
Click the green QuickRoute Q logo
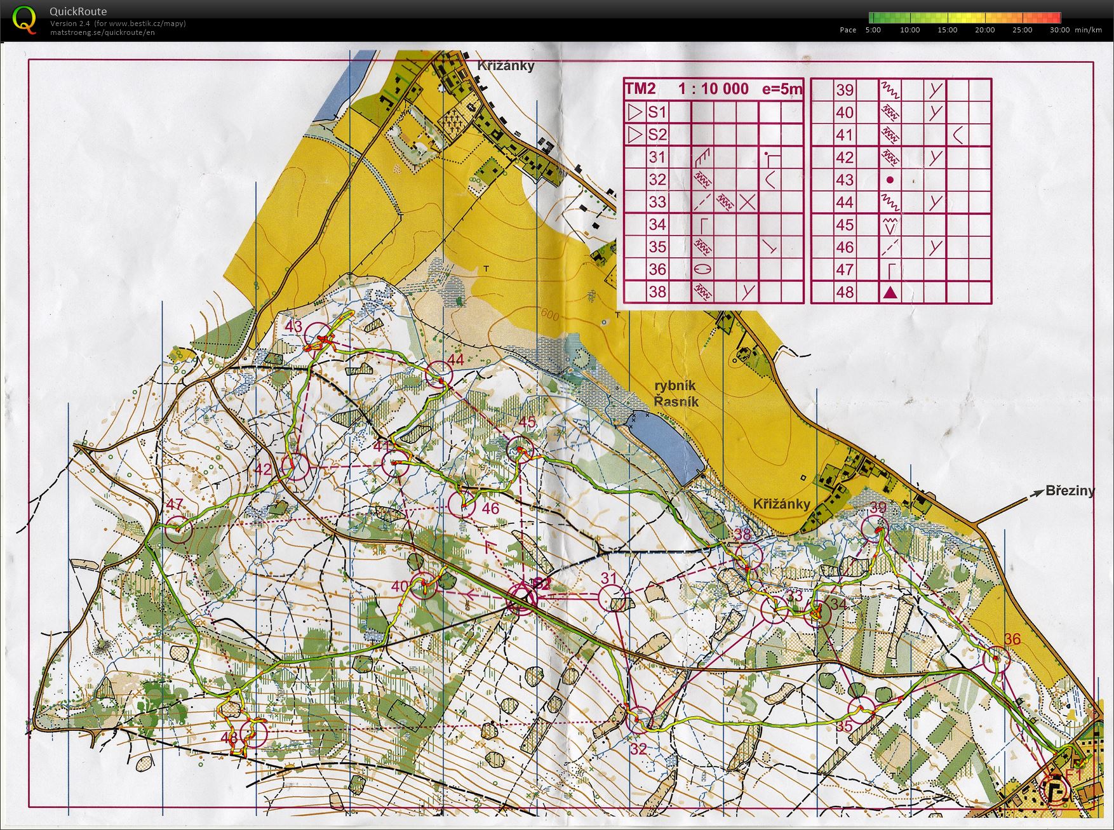[x=25, y=19]
